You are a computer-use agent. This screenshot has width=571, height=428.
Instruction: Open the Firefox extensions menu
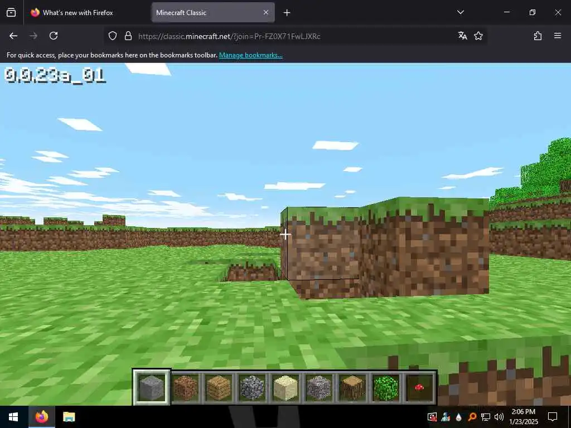tap(538, 36)
